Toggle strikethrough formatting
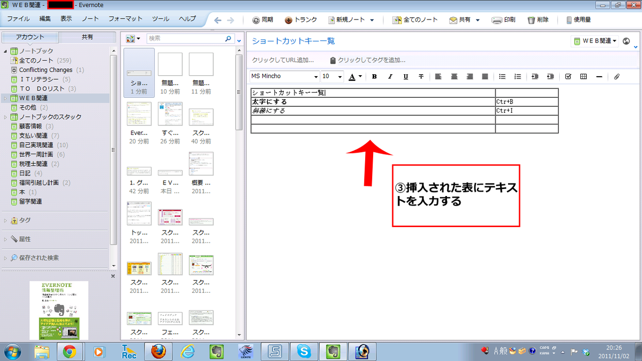 (421, 77)
